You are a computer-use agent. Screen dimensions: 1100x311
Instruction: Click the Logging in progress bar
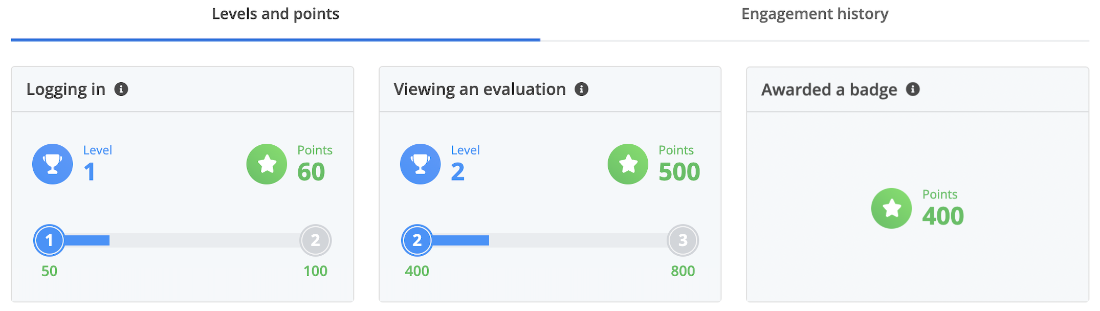pyautogui.click(x=182, y=240)
